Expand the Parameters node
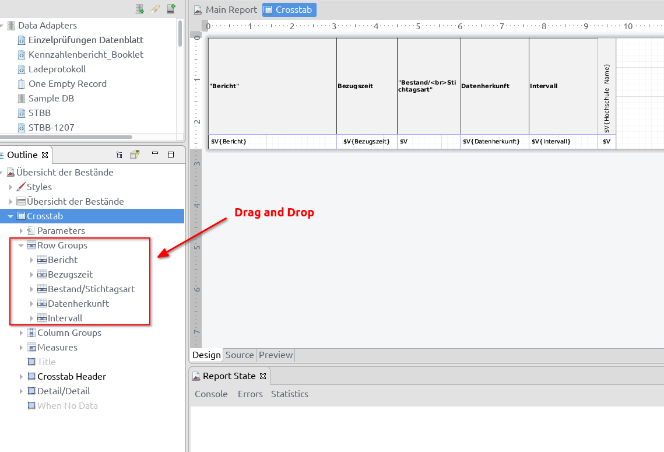664x452 pixels. coord(21,231)
